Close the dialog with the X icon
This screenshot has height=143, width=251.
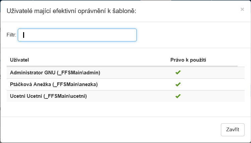[x=242, y=9]
